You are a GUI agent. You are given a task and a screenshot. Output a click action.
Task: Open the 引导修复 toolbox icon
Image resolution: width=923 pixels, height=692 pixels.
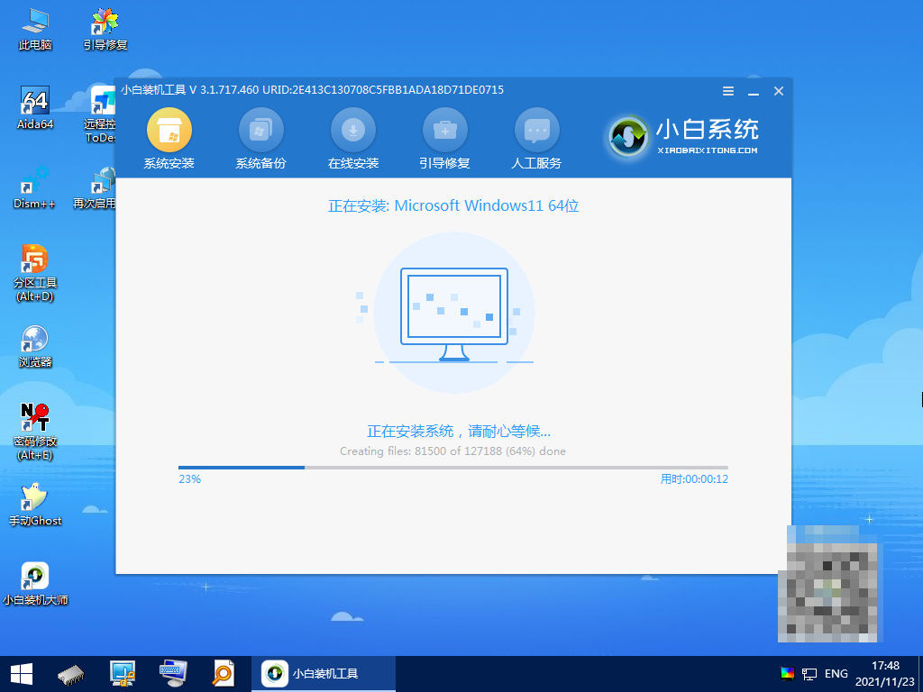pyautogui.click(x=444, y=132)
